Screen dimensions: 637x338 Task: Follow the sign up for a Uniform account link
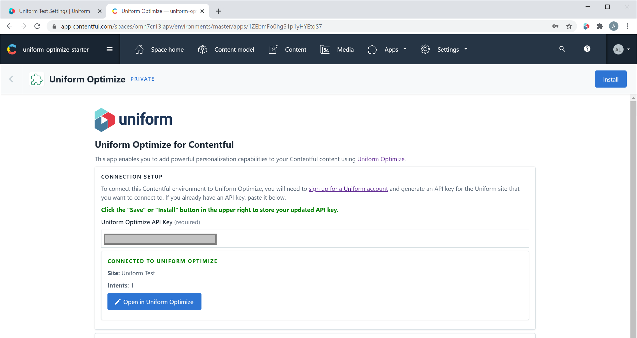pyautogui.click(x=348, y=189)
